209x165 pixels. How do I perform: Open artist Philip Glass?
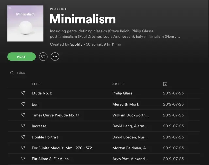coord(122,93)
